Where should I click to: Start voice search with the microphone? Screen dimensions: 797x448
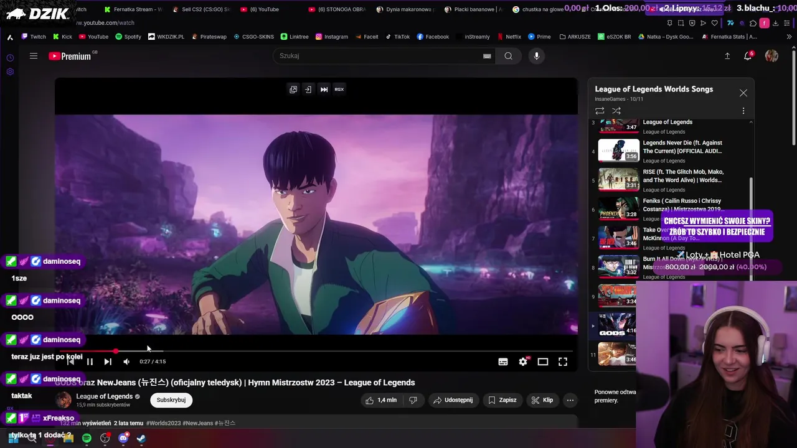[x=536, y=56]
